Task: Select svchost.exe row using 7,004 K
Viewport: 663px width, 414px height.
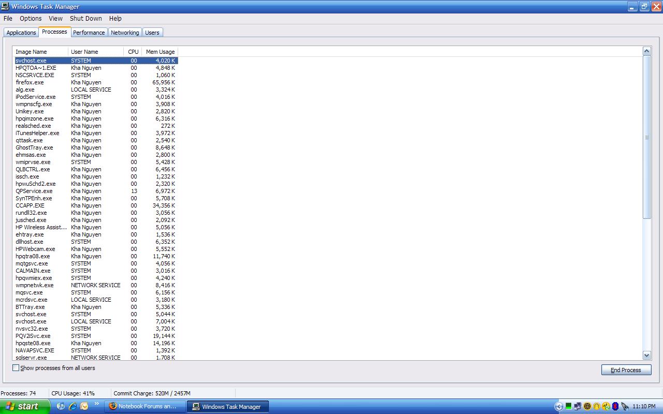Action: pyautogui.click(x=95, y=321)
